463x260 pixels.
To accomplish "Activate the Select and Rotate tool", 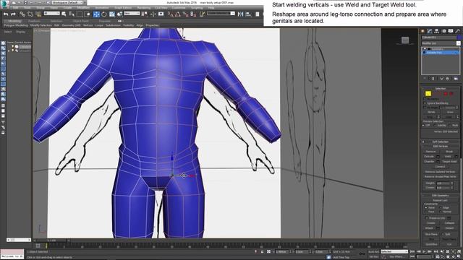I will click(104, 14).
